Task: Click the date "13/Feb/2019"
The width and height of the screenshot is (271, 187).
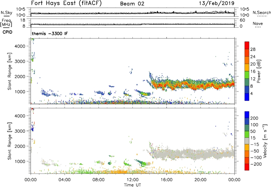Action: (216, 3)
